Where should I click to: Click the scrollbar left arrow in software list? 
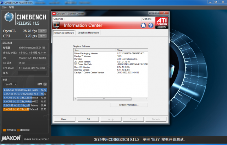click(x=75, y=99)
